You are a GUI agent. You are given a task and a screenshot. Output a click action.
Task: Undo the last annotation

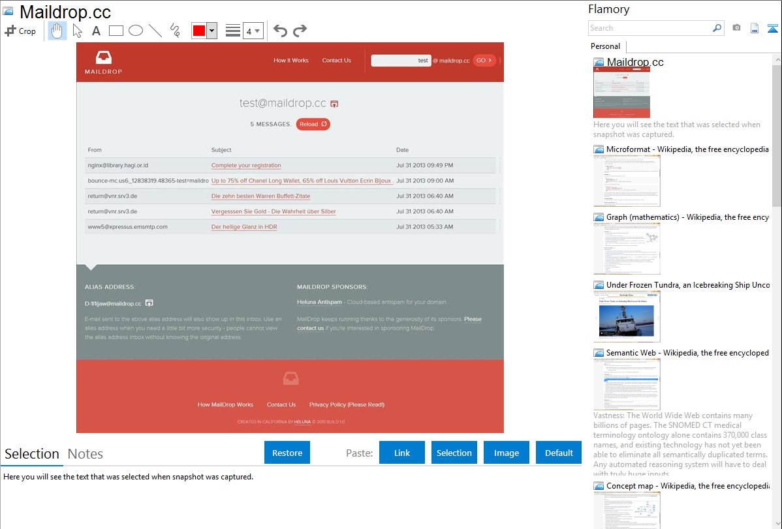pyautogui.click(x=280, y=31)
